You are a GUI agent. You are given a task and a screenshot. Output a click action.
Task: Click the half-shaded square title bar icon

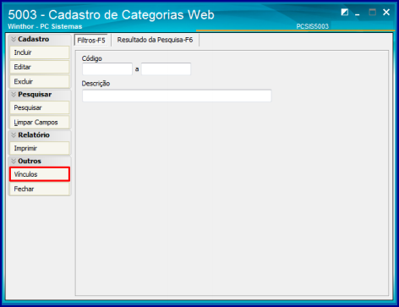tap(344, 12)
